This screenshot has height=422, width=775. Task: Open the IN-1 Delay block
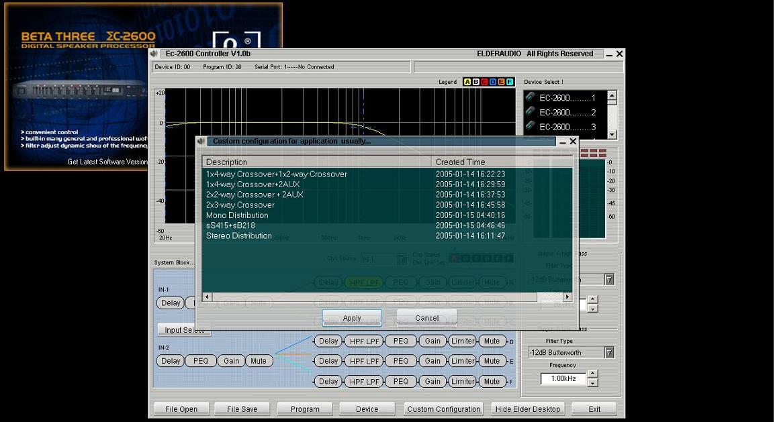coord(171,303)
